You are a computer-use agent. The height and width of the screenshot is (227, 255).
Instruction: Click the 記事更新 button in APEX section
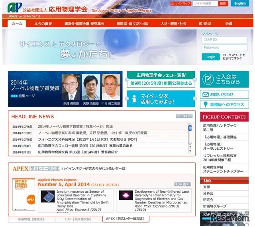[182, 184]
